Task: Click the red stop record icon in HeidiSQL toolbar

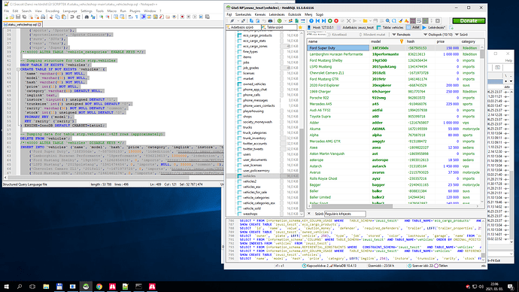Action: (x=336, y=21)
